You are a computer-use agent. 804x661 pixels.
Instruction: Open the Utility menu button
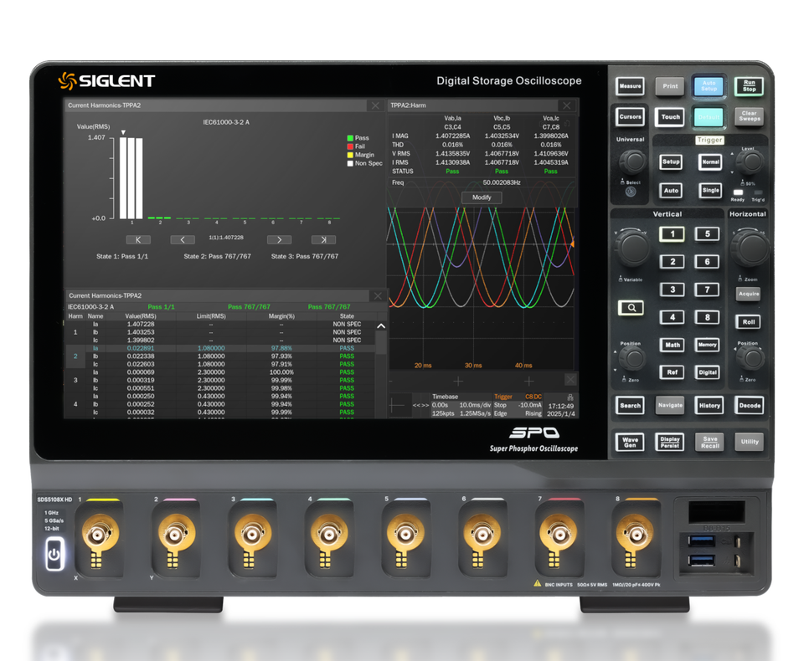[x=749, y=442]
